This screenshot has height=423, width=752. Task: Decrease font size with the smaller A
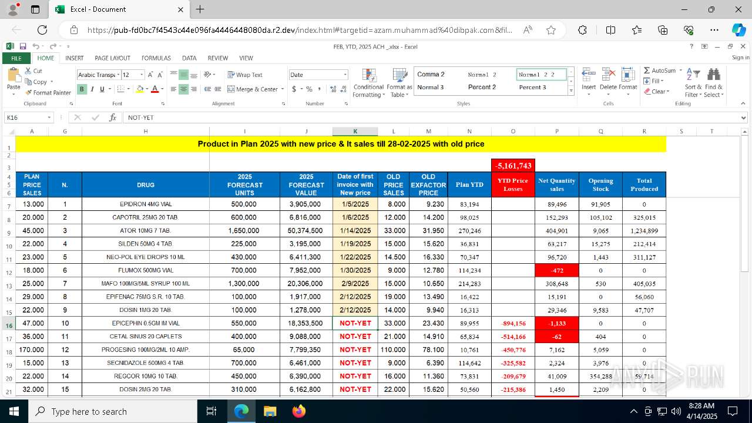(x=160, y=75)
